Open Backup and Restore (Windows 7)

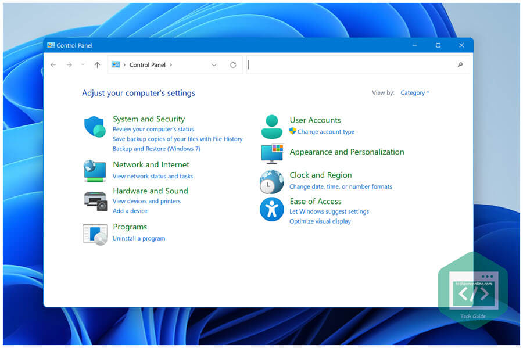(156, 149)
